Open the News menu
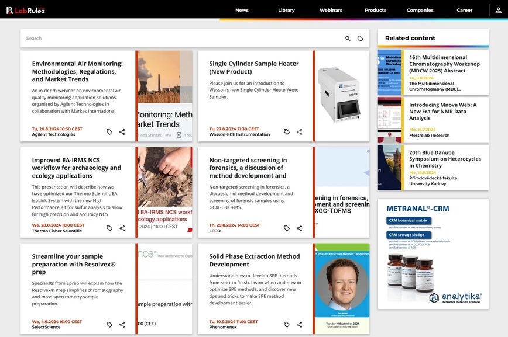 pyautogui.click(x=242, y=10)
